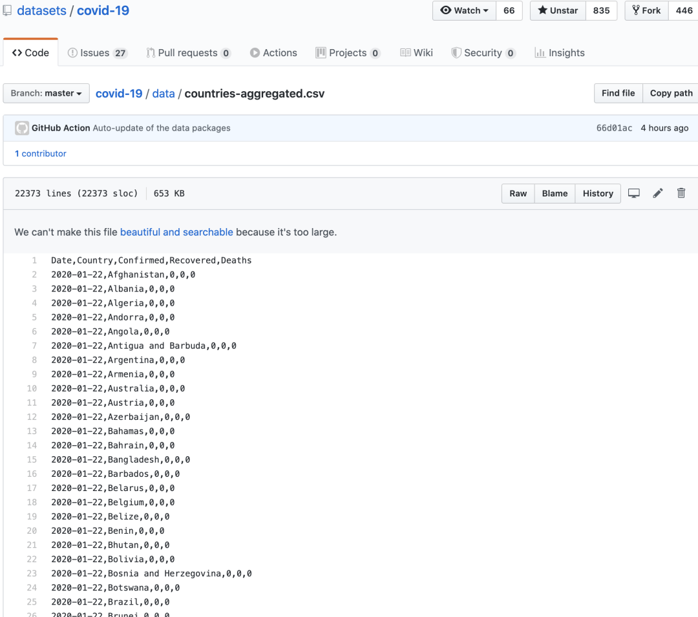Click the Antigua and Barbuda data row

tap(143, 346)
